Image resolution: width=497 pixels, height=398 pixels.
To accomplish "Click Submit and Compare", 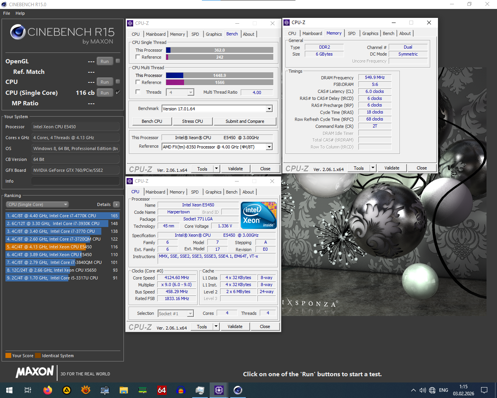I will [245, 121].
